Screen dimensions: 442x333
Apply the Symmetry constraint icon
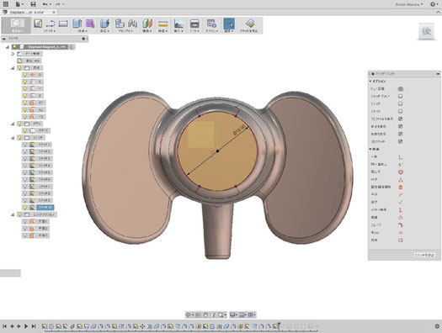(401, 240)
